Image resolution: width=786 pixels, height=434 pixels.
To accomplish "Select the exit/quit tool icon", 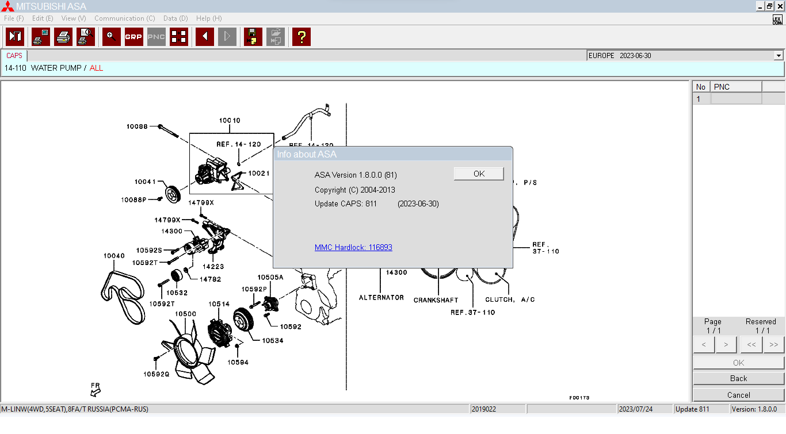I will coord(14,37).
